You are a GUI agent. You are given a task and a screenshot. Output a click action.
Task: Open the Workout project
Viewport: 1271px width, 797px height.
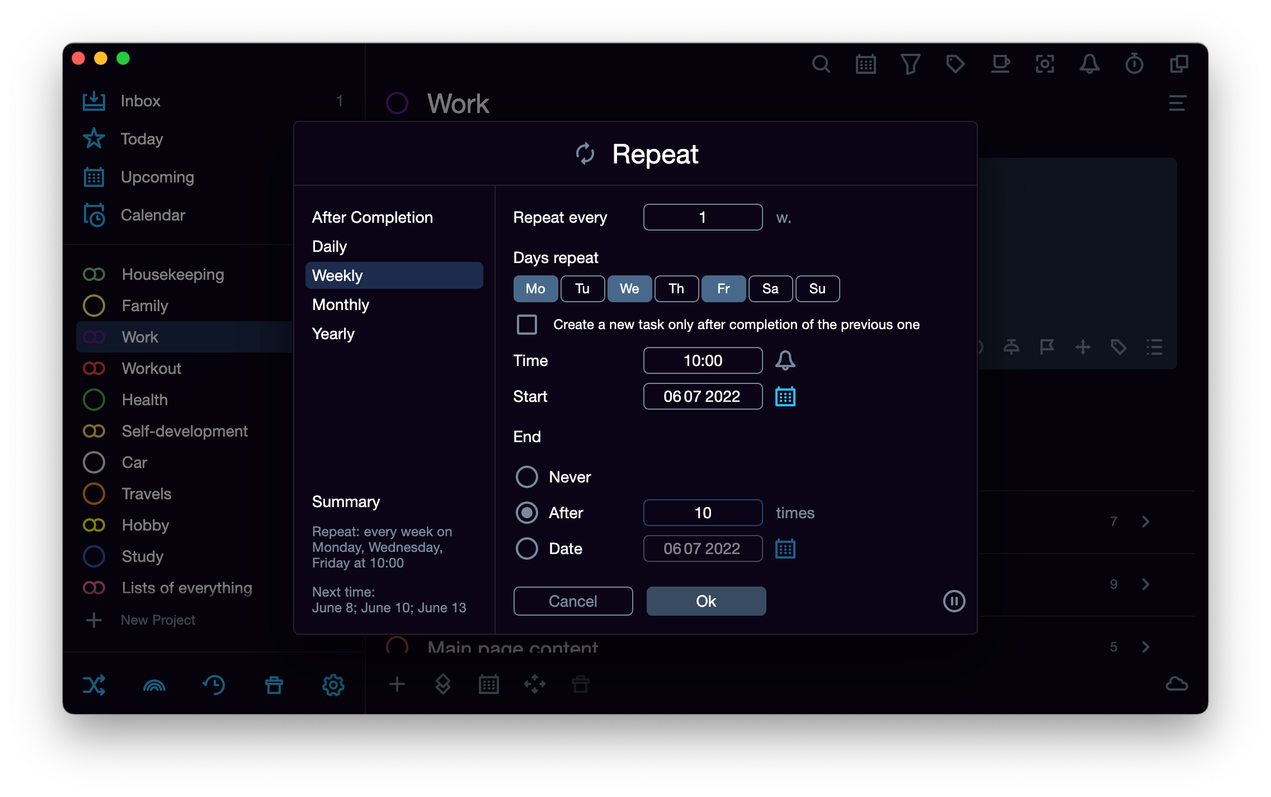pos(152,368)
